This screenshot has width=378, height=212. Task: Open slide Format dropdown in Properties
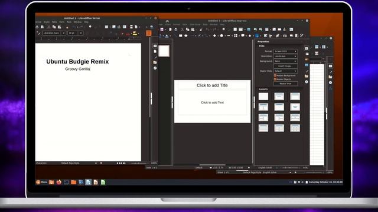[x=285, y=51]
